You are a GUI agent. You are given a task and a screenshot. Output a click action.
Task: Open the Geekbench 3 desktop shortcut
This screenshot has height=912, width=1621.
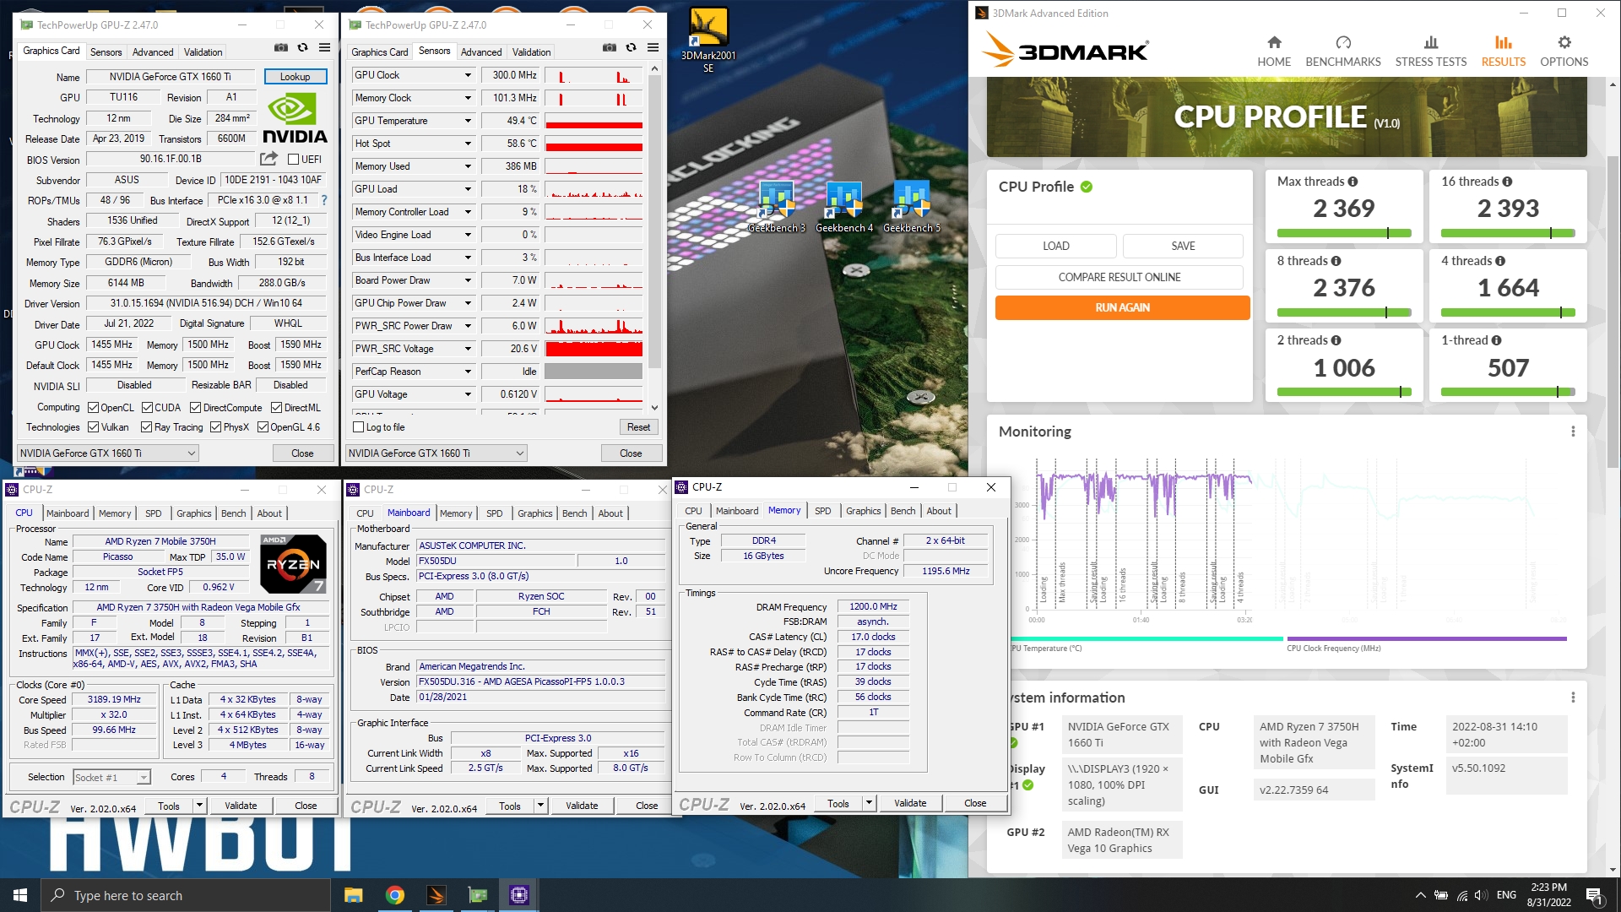pos(777,207)
